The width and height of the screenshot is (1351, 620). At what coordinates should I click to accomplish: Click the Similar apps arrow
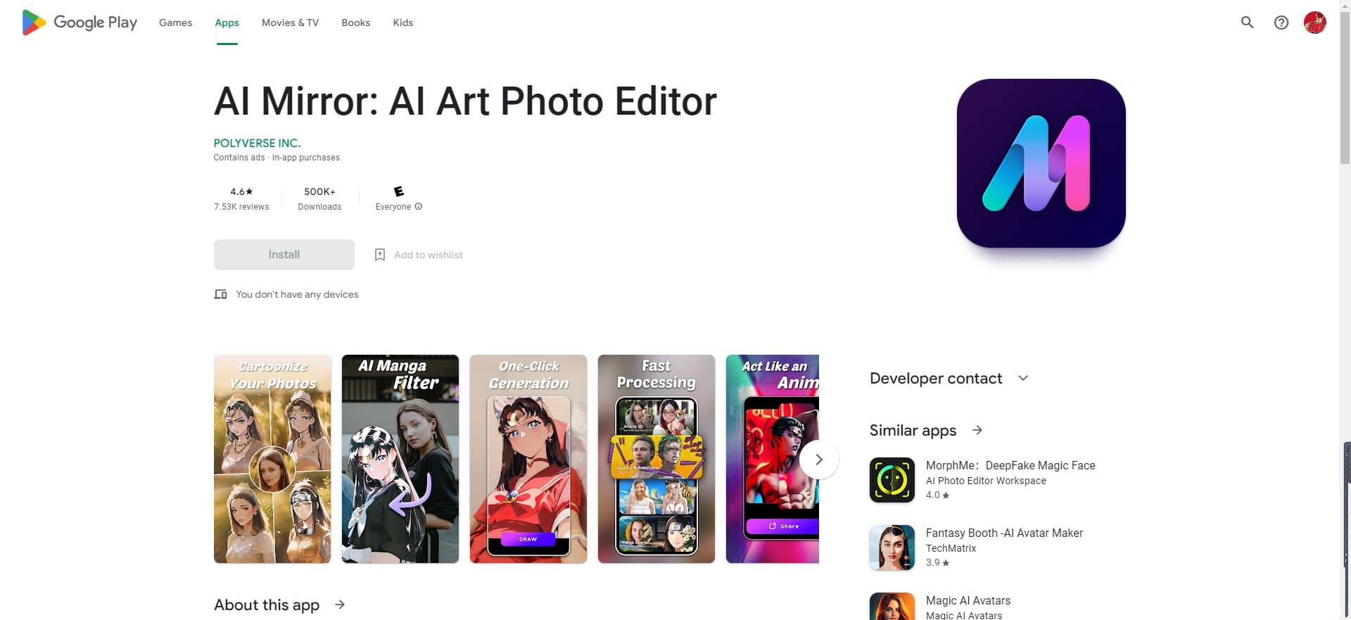click(977, 430)
